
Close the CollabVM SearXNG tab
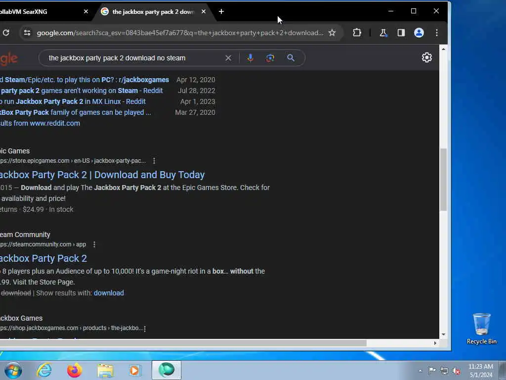click(86, 12)
